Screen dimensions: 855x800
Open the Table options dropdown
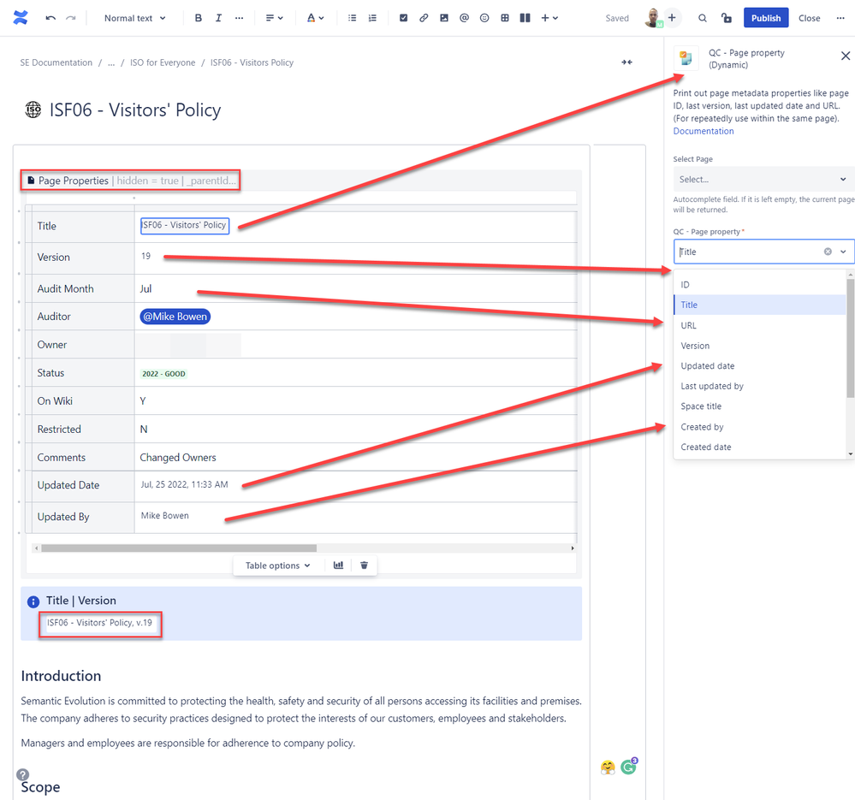click(277, 565)
